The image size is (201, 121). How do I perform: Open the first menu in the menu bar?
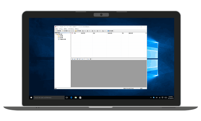[56, 29]
